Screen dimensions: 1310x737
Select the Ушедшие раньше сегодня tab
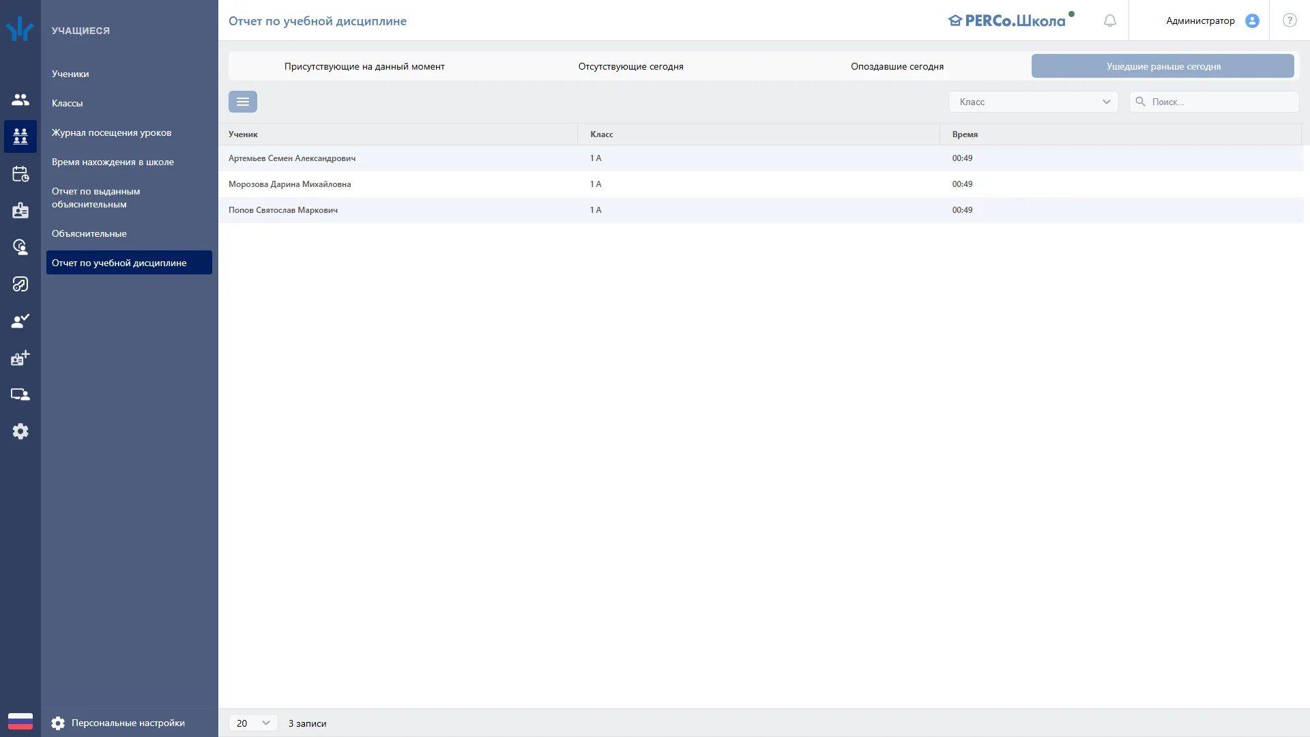(x=1163, y=66)
